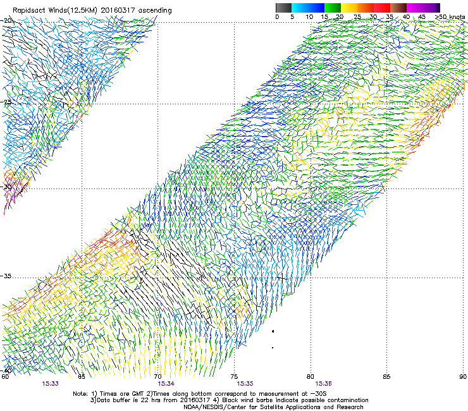Click the longitude label '70'
The image size is (468, 411).
pyautogui.click(x=158, y=377)
